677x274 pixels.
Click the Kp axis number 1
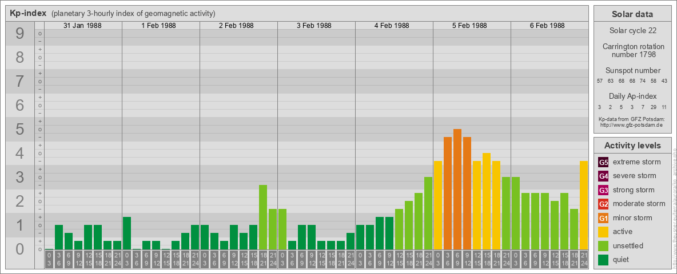tap(20, 225)
